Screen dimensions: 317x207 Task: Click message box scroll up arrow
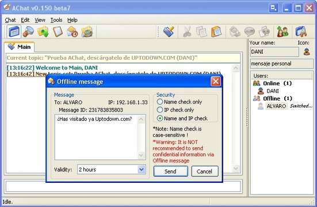point(142,119)
